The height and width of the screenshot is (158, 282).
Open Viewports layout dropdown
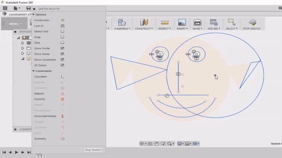point(196,144)
